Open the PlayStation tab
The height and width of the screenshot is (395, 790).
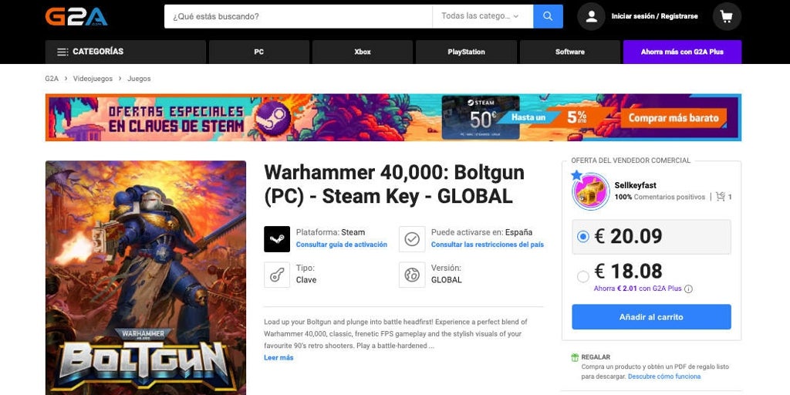pos(466,52)
